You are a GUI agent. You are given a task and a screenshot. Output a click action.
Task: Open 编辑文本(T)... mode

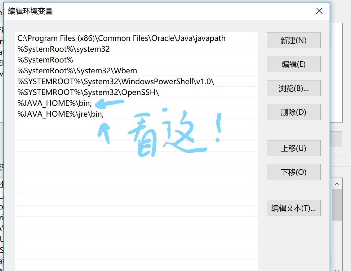pos(293,208)
